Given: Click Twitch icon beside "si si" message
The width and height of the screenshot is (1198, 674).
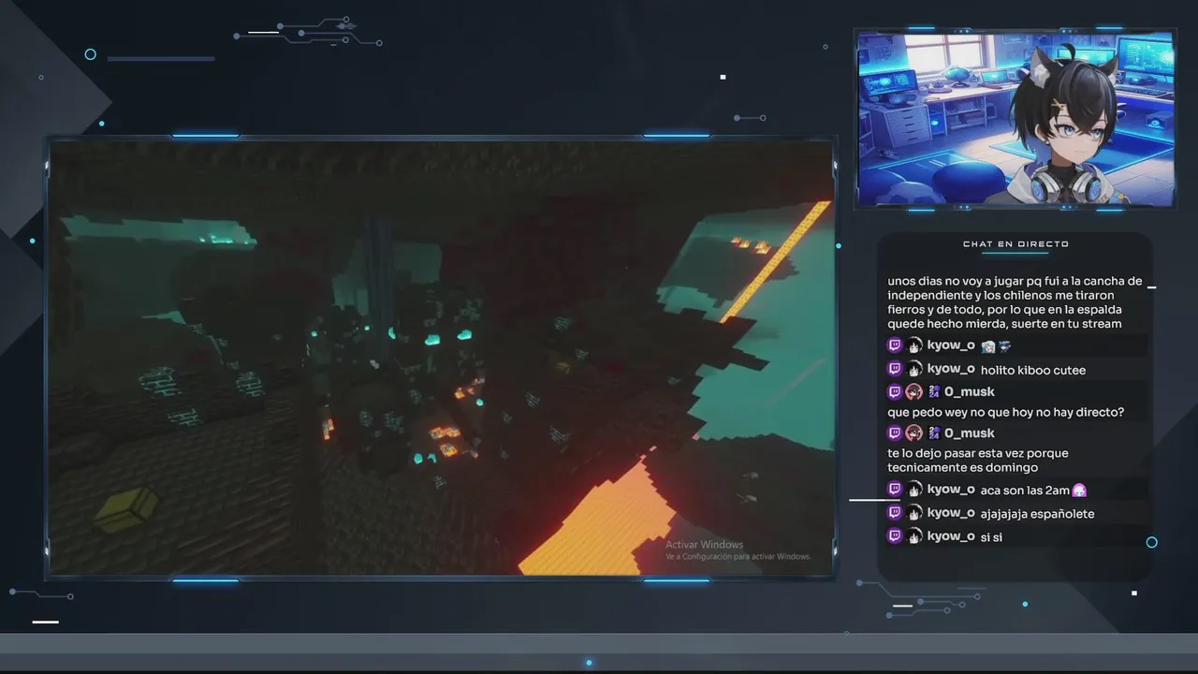Looking at the screenshot, I should click(x=895, y=535).
